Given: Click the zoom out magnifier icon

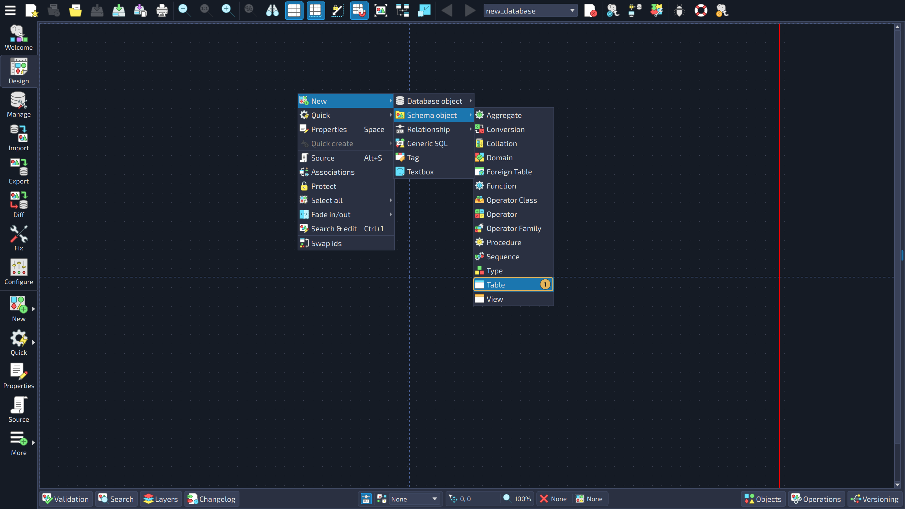Looking at the screenshot, I should (184, 11).
